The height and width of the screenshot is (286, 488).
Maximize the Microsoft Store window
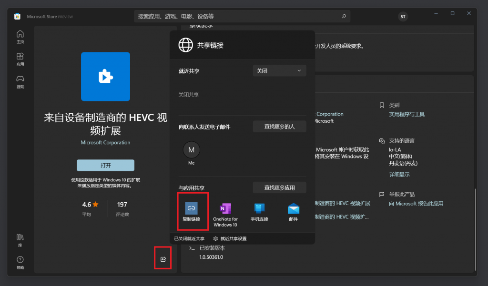(x=453, y=13)
